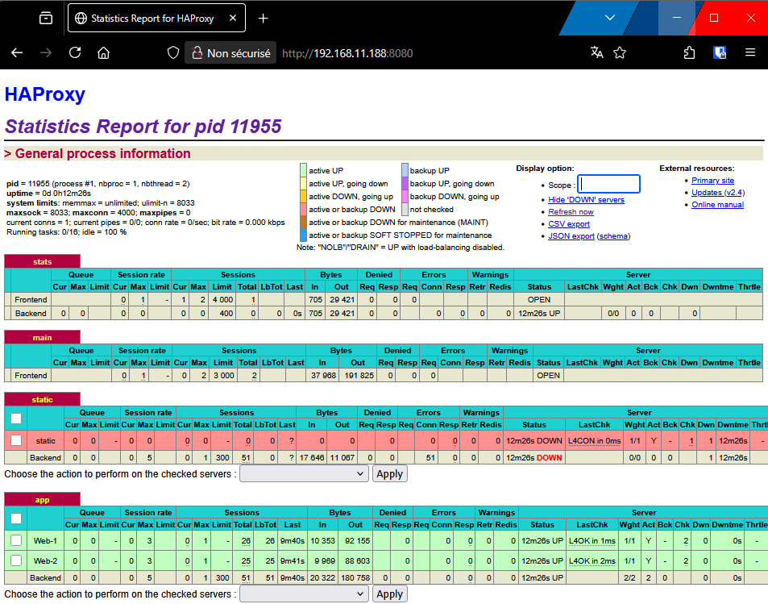Open the browser home page
This screenshot has width=768, height=604.
(x=103, y=53)
